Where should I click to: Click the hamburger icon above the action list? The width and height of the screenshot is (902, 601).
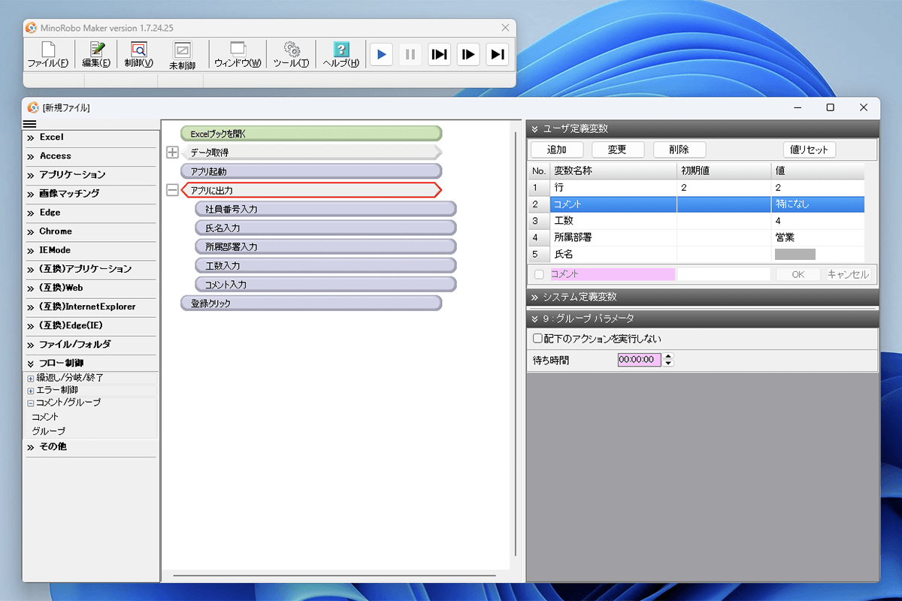point(30,124)
